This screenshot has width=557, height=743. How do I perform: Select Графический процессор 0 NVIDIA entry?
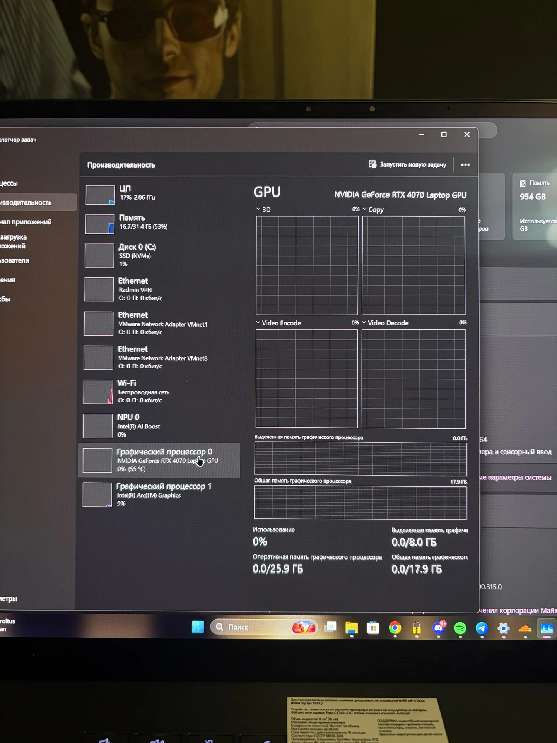(159, 460)
